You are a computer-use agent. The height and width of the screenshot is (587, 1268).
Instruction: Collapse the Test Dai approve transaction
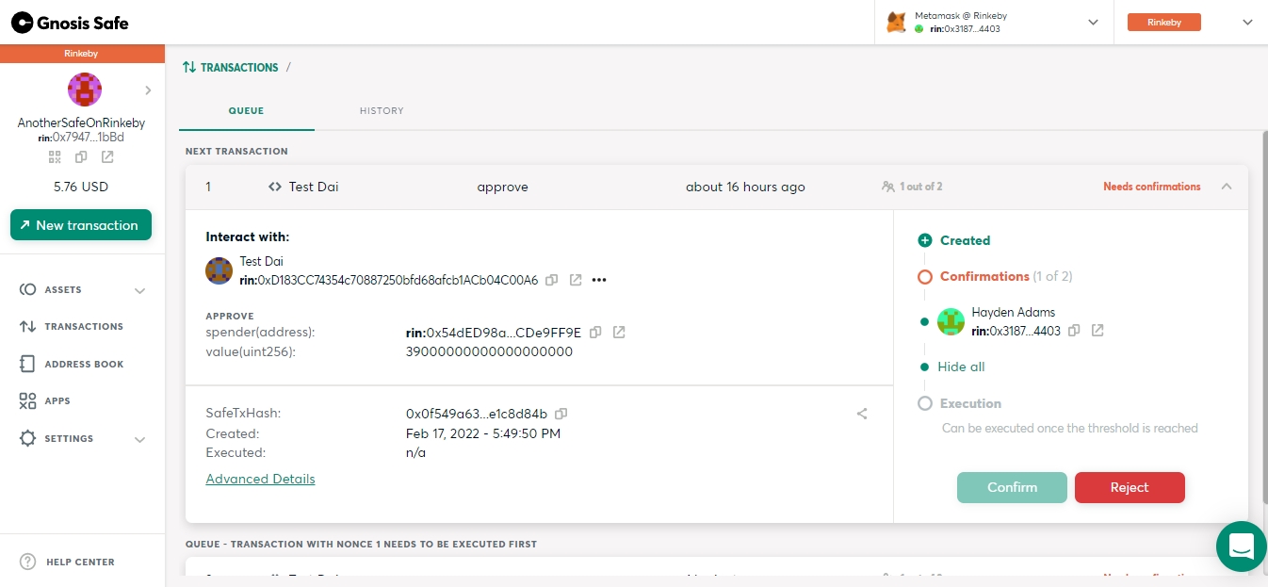1227,187
